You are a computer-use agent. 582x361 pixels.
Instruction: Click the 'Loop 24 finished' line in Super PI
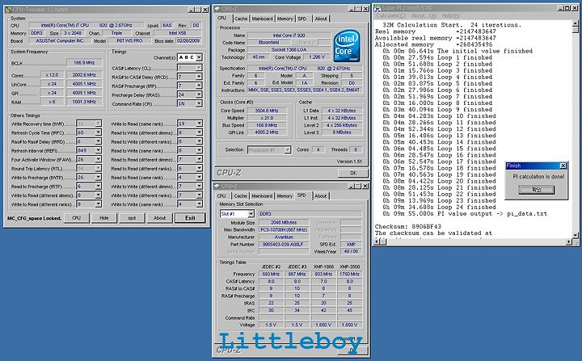click(x=439, y=207)
